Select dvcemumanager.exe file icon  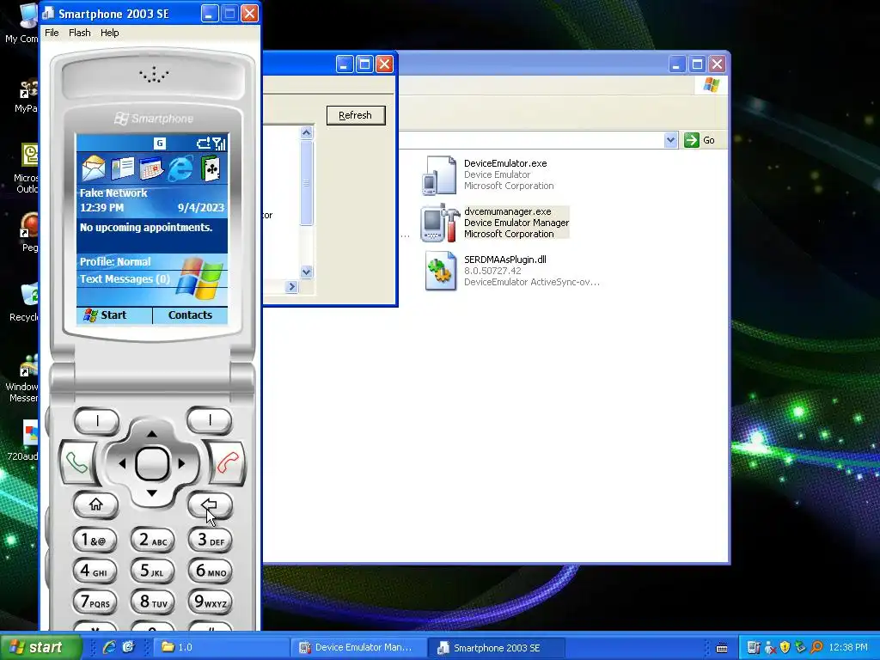[x=440, y=223]
